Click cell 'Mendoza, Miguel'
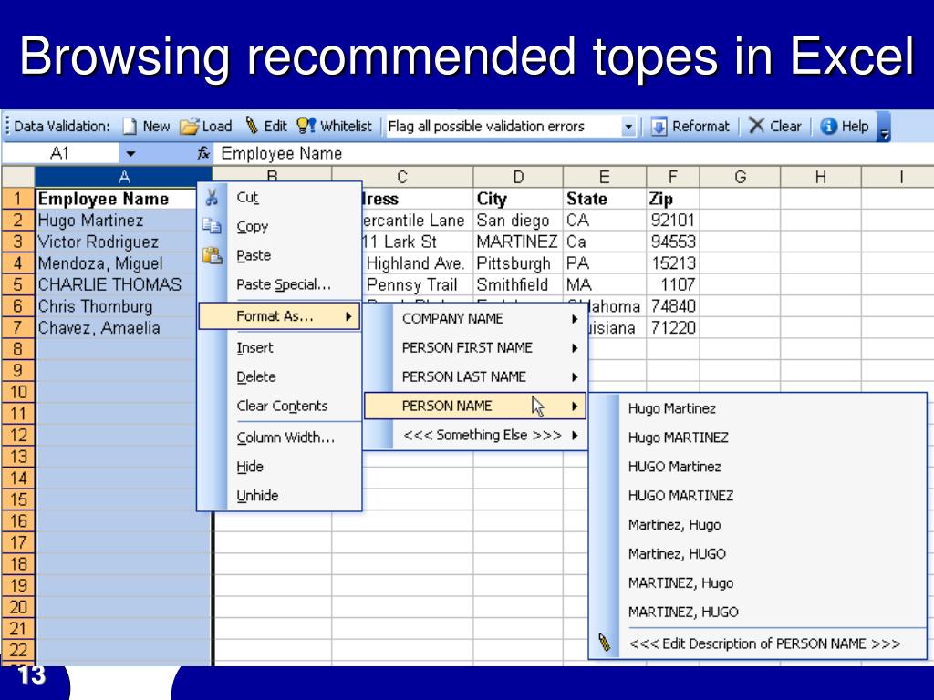Image resolution: width=934 pixels, height=700 pixels. point(117,263)
